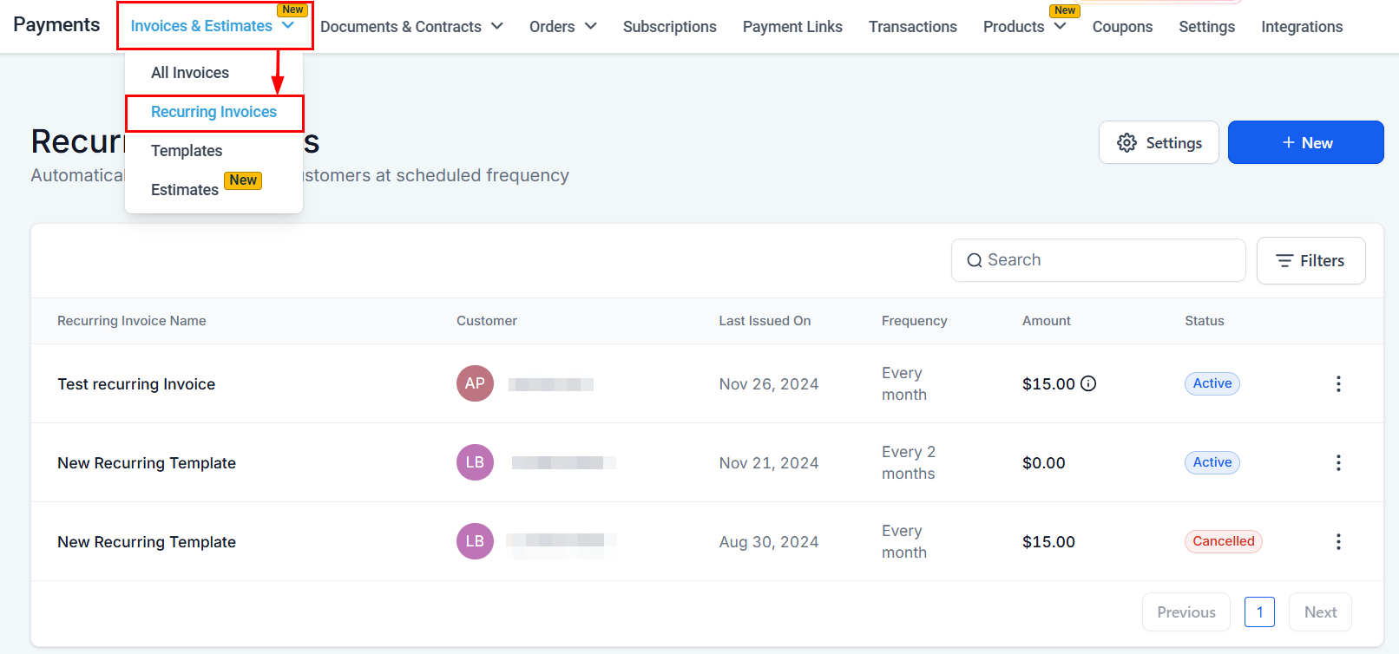Click the LB avatar in the Cancelled row
Image resolution: width=1399 pixels, height=654 pixels.
pyautogui.click(x=475, y=541)
